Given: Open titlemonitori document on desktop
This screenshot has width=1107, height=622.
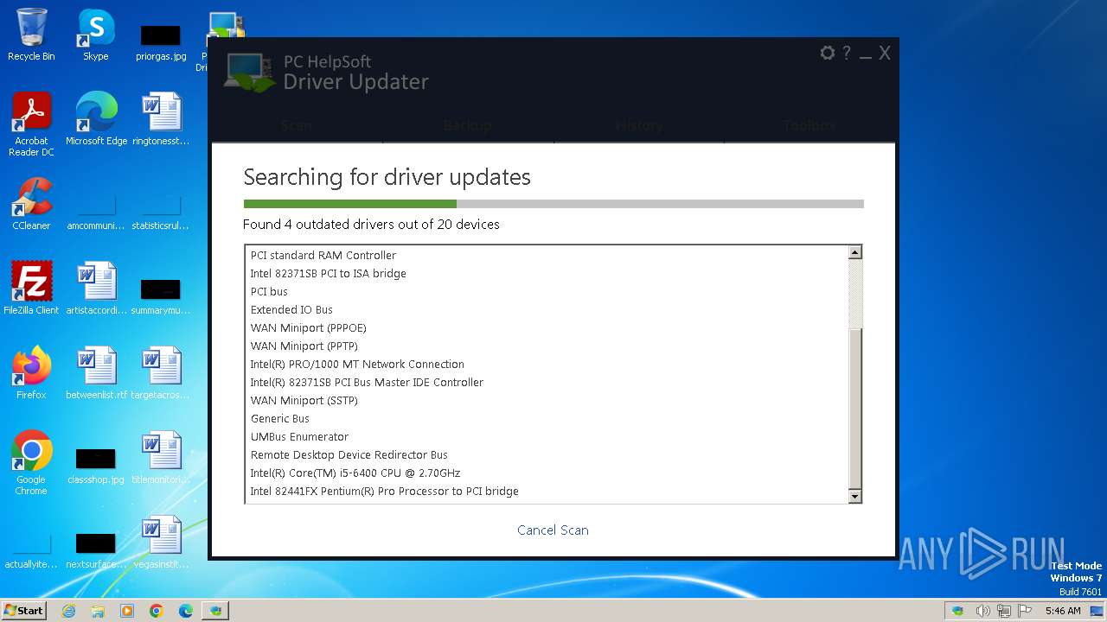Looking at the screenshot, I should pos(161,458).
